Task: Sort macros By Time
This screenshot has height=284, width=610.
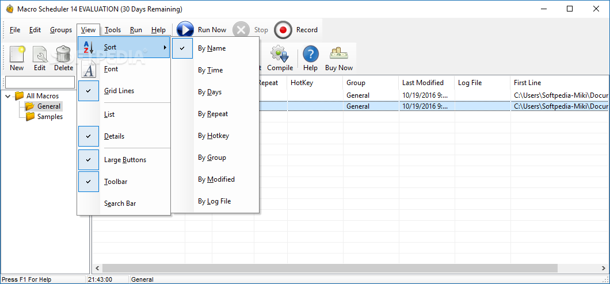Action: (x=215, y=70)
